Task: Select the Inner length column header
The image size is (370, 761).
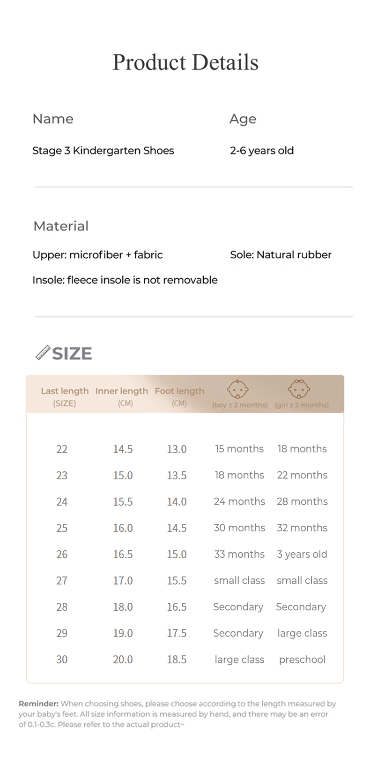Action: point(122,391)
